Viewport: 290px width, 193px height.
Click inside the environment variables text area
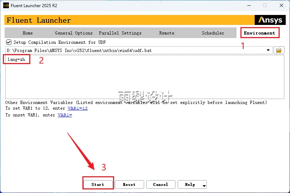click(x=144, y=77)
